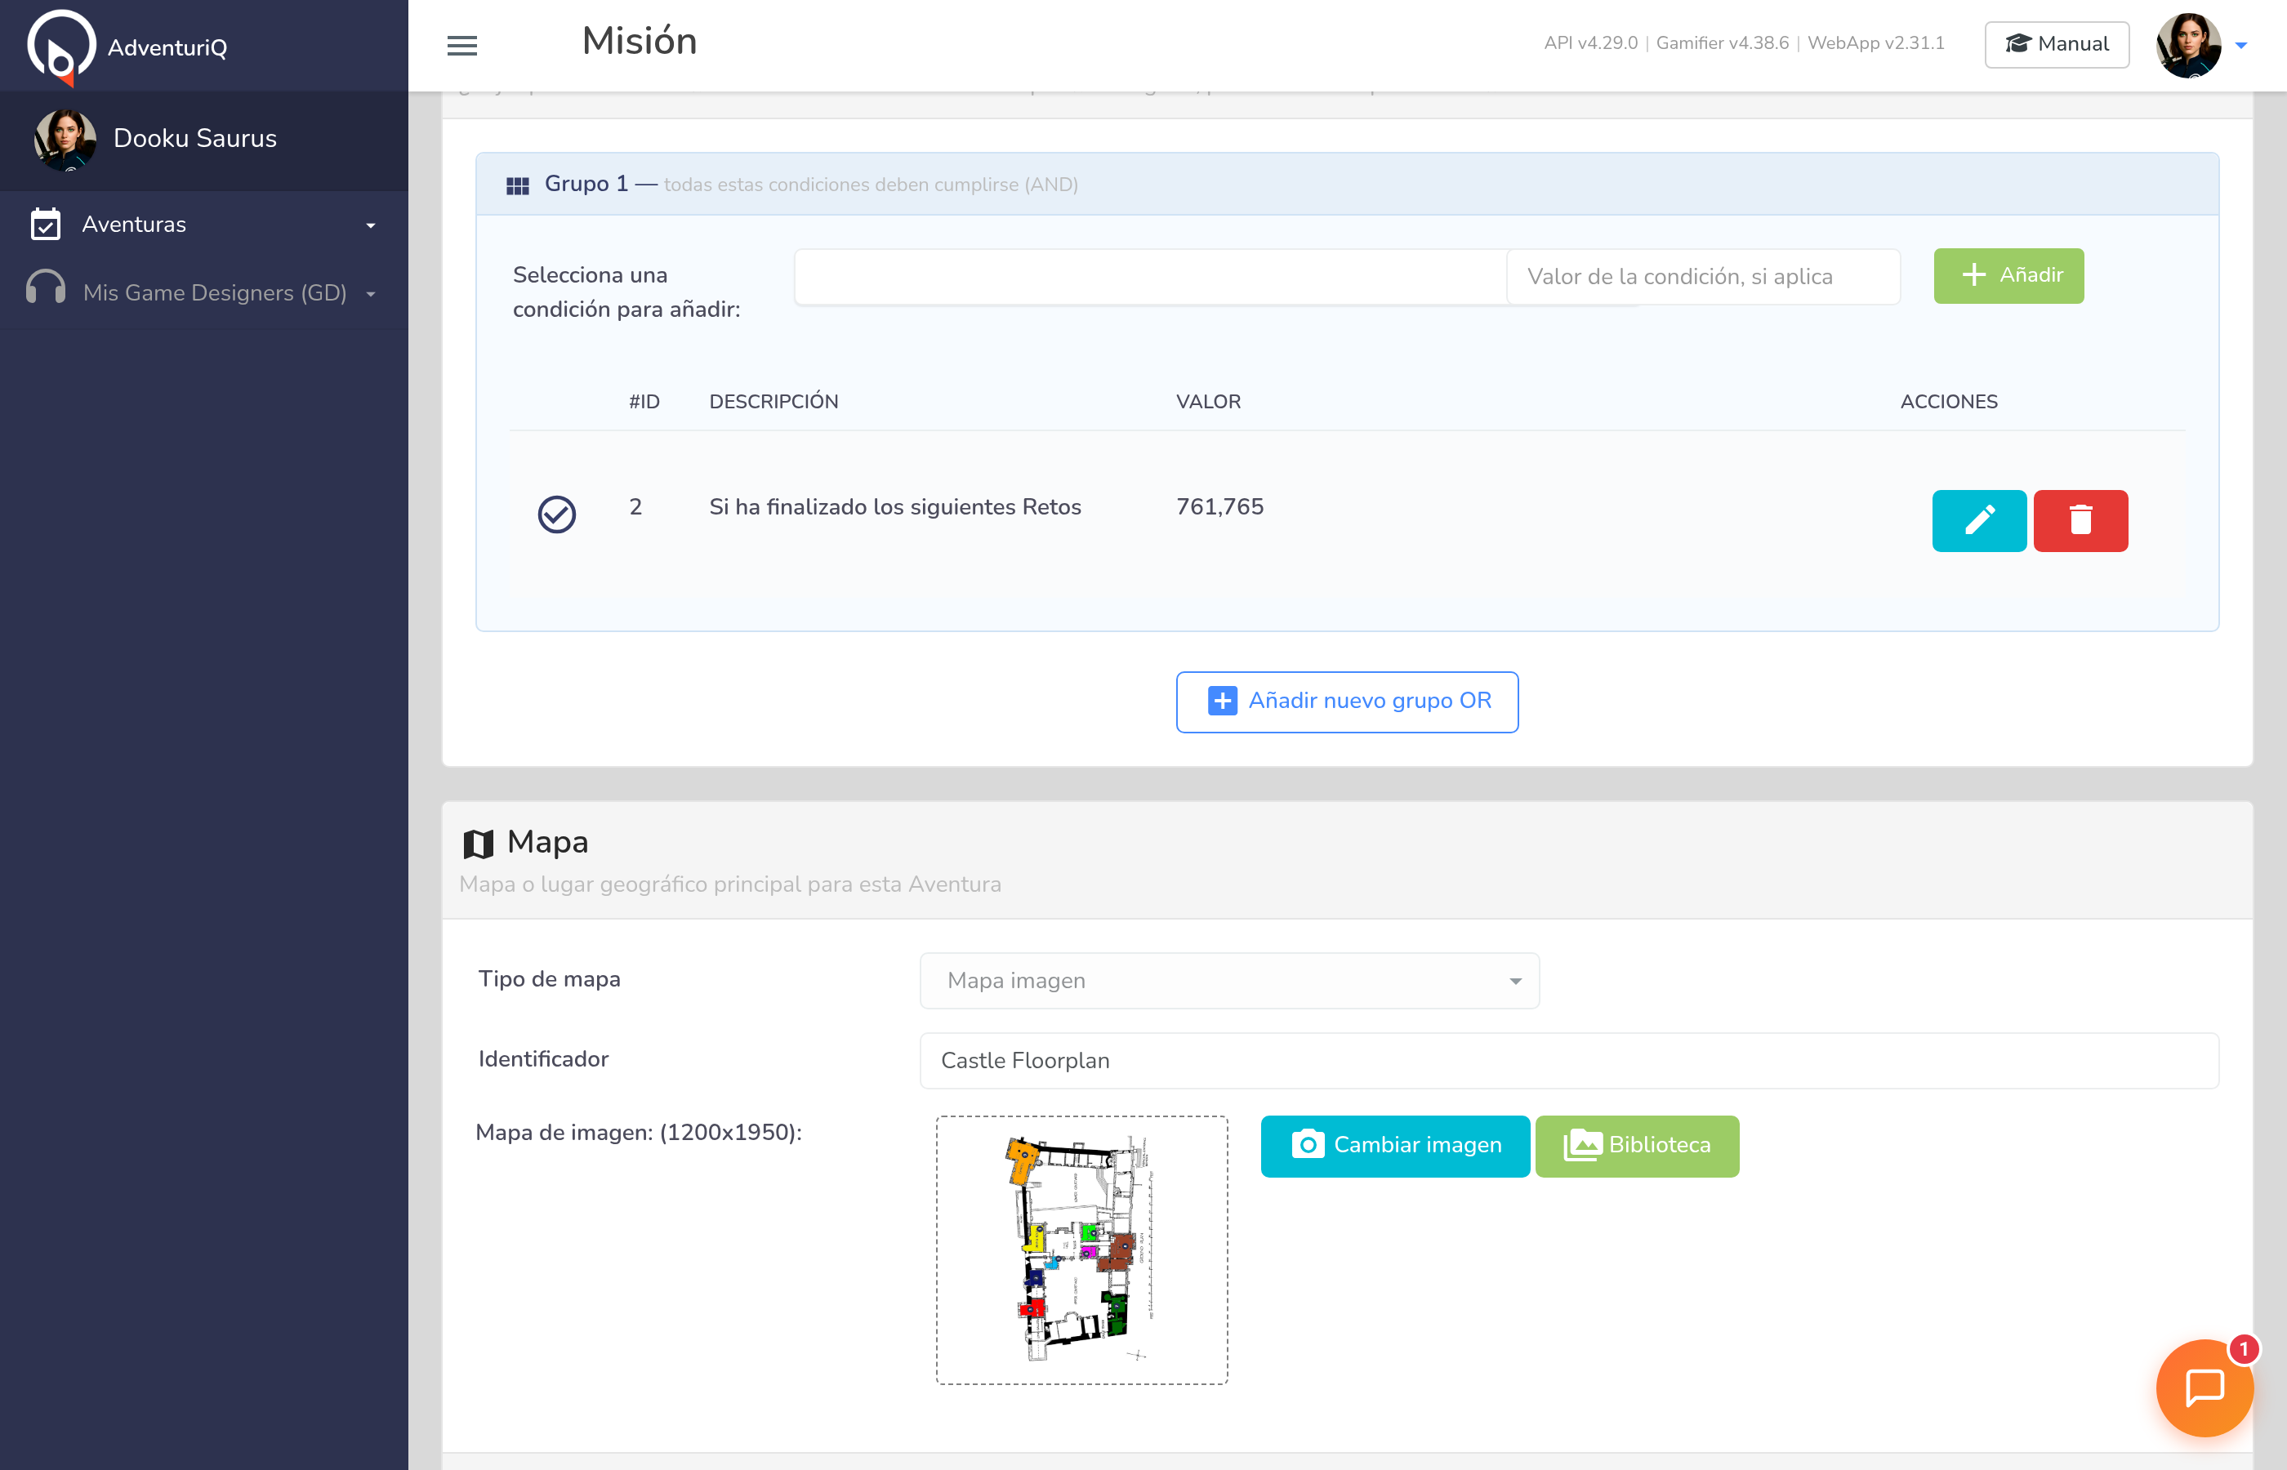Click the AdventuriQ logo icon
This screenshot has width=2287, height=1470.
tap(61, 47)
